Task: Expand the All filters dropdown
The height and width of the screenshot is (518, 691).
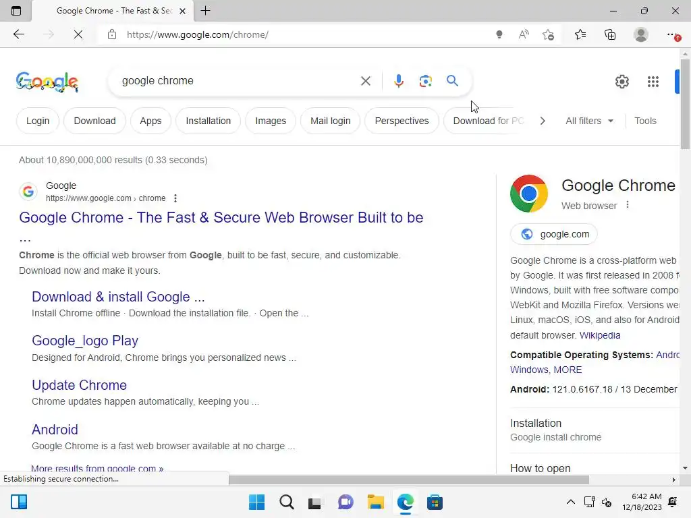Action: (589, 121)
